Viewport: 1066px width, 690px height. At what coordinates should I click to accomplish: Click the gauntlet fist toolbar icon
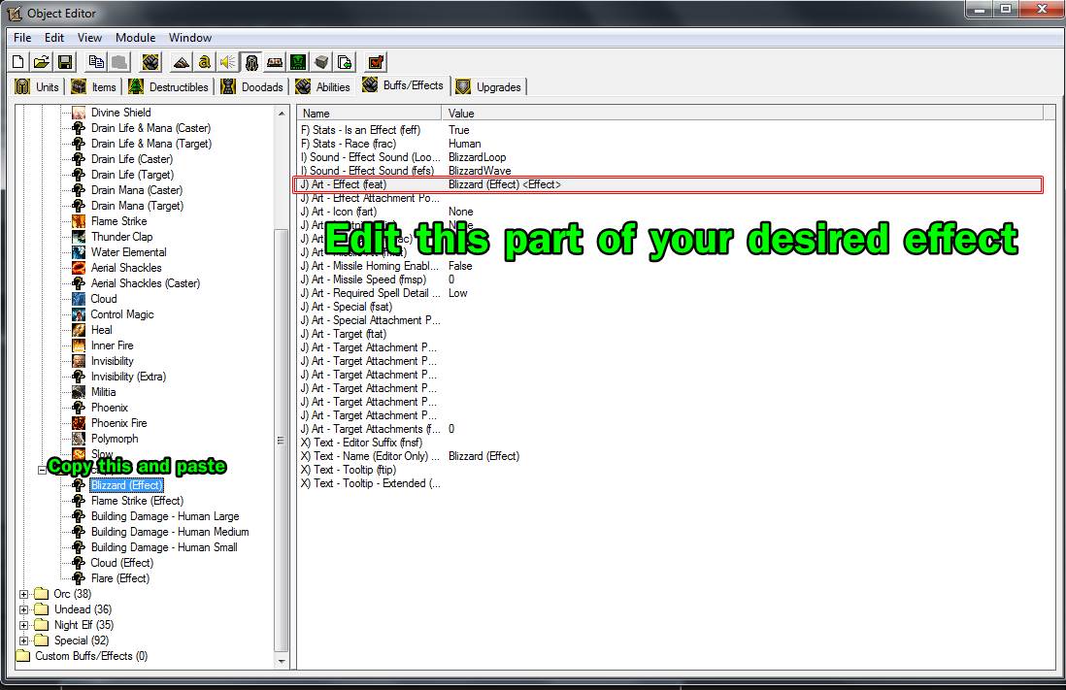point(150,62)
